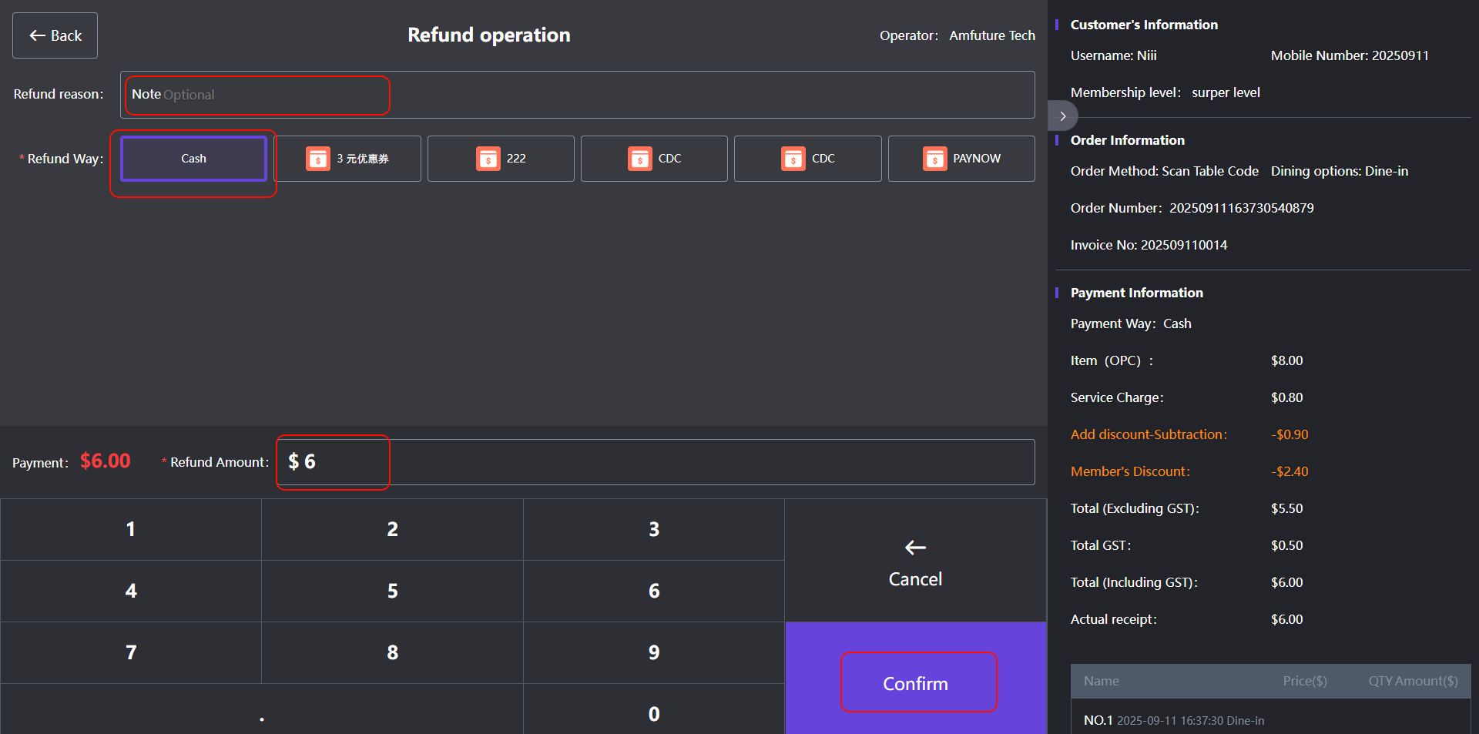Tap keypad number 5

tap(392, 591)
